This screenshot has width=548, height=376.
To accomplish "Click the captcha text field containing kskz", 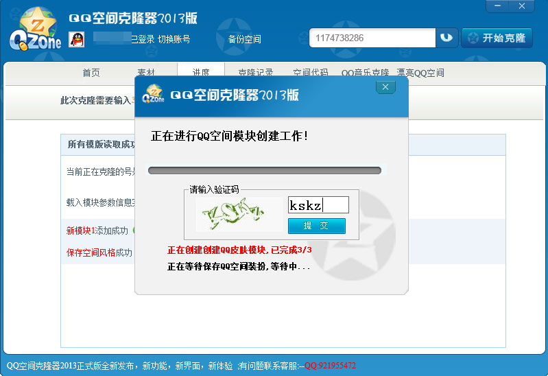I will point(318,205).
